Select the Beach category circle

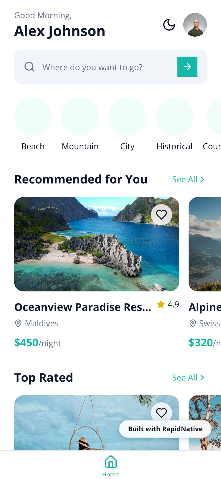(33, 117)
